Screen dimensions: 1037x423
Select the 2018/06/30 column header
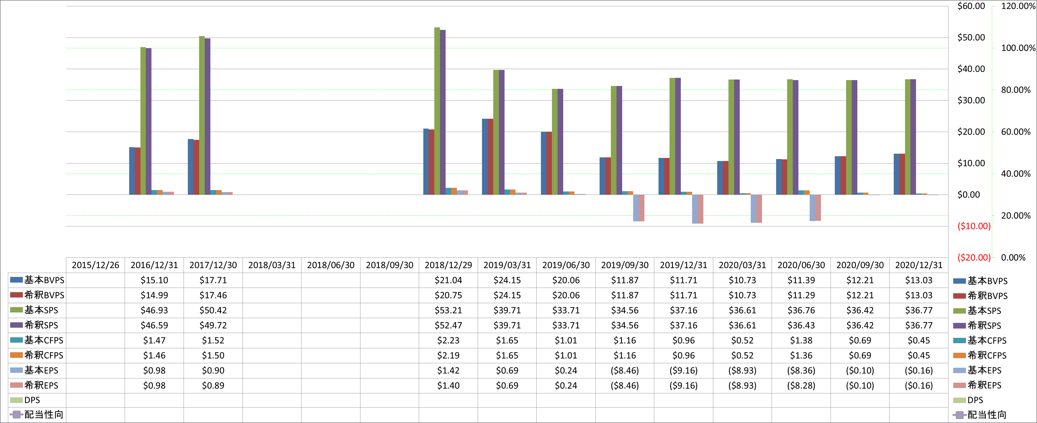331,265
